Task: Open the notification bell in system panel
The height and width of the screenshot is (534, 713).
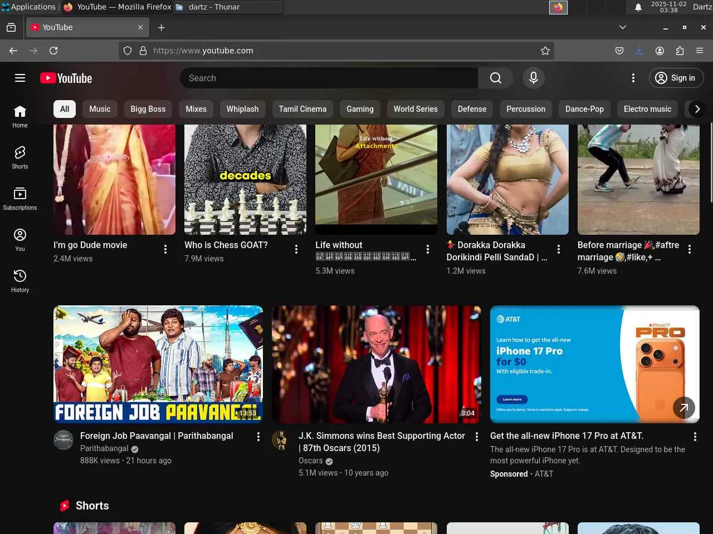Action: pos(638,7)
